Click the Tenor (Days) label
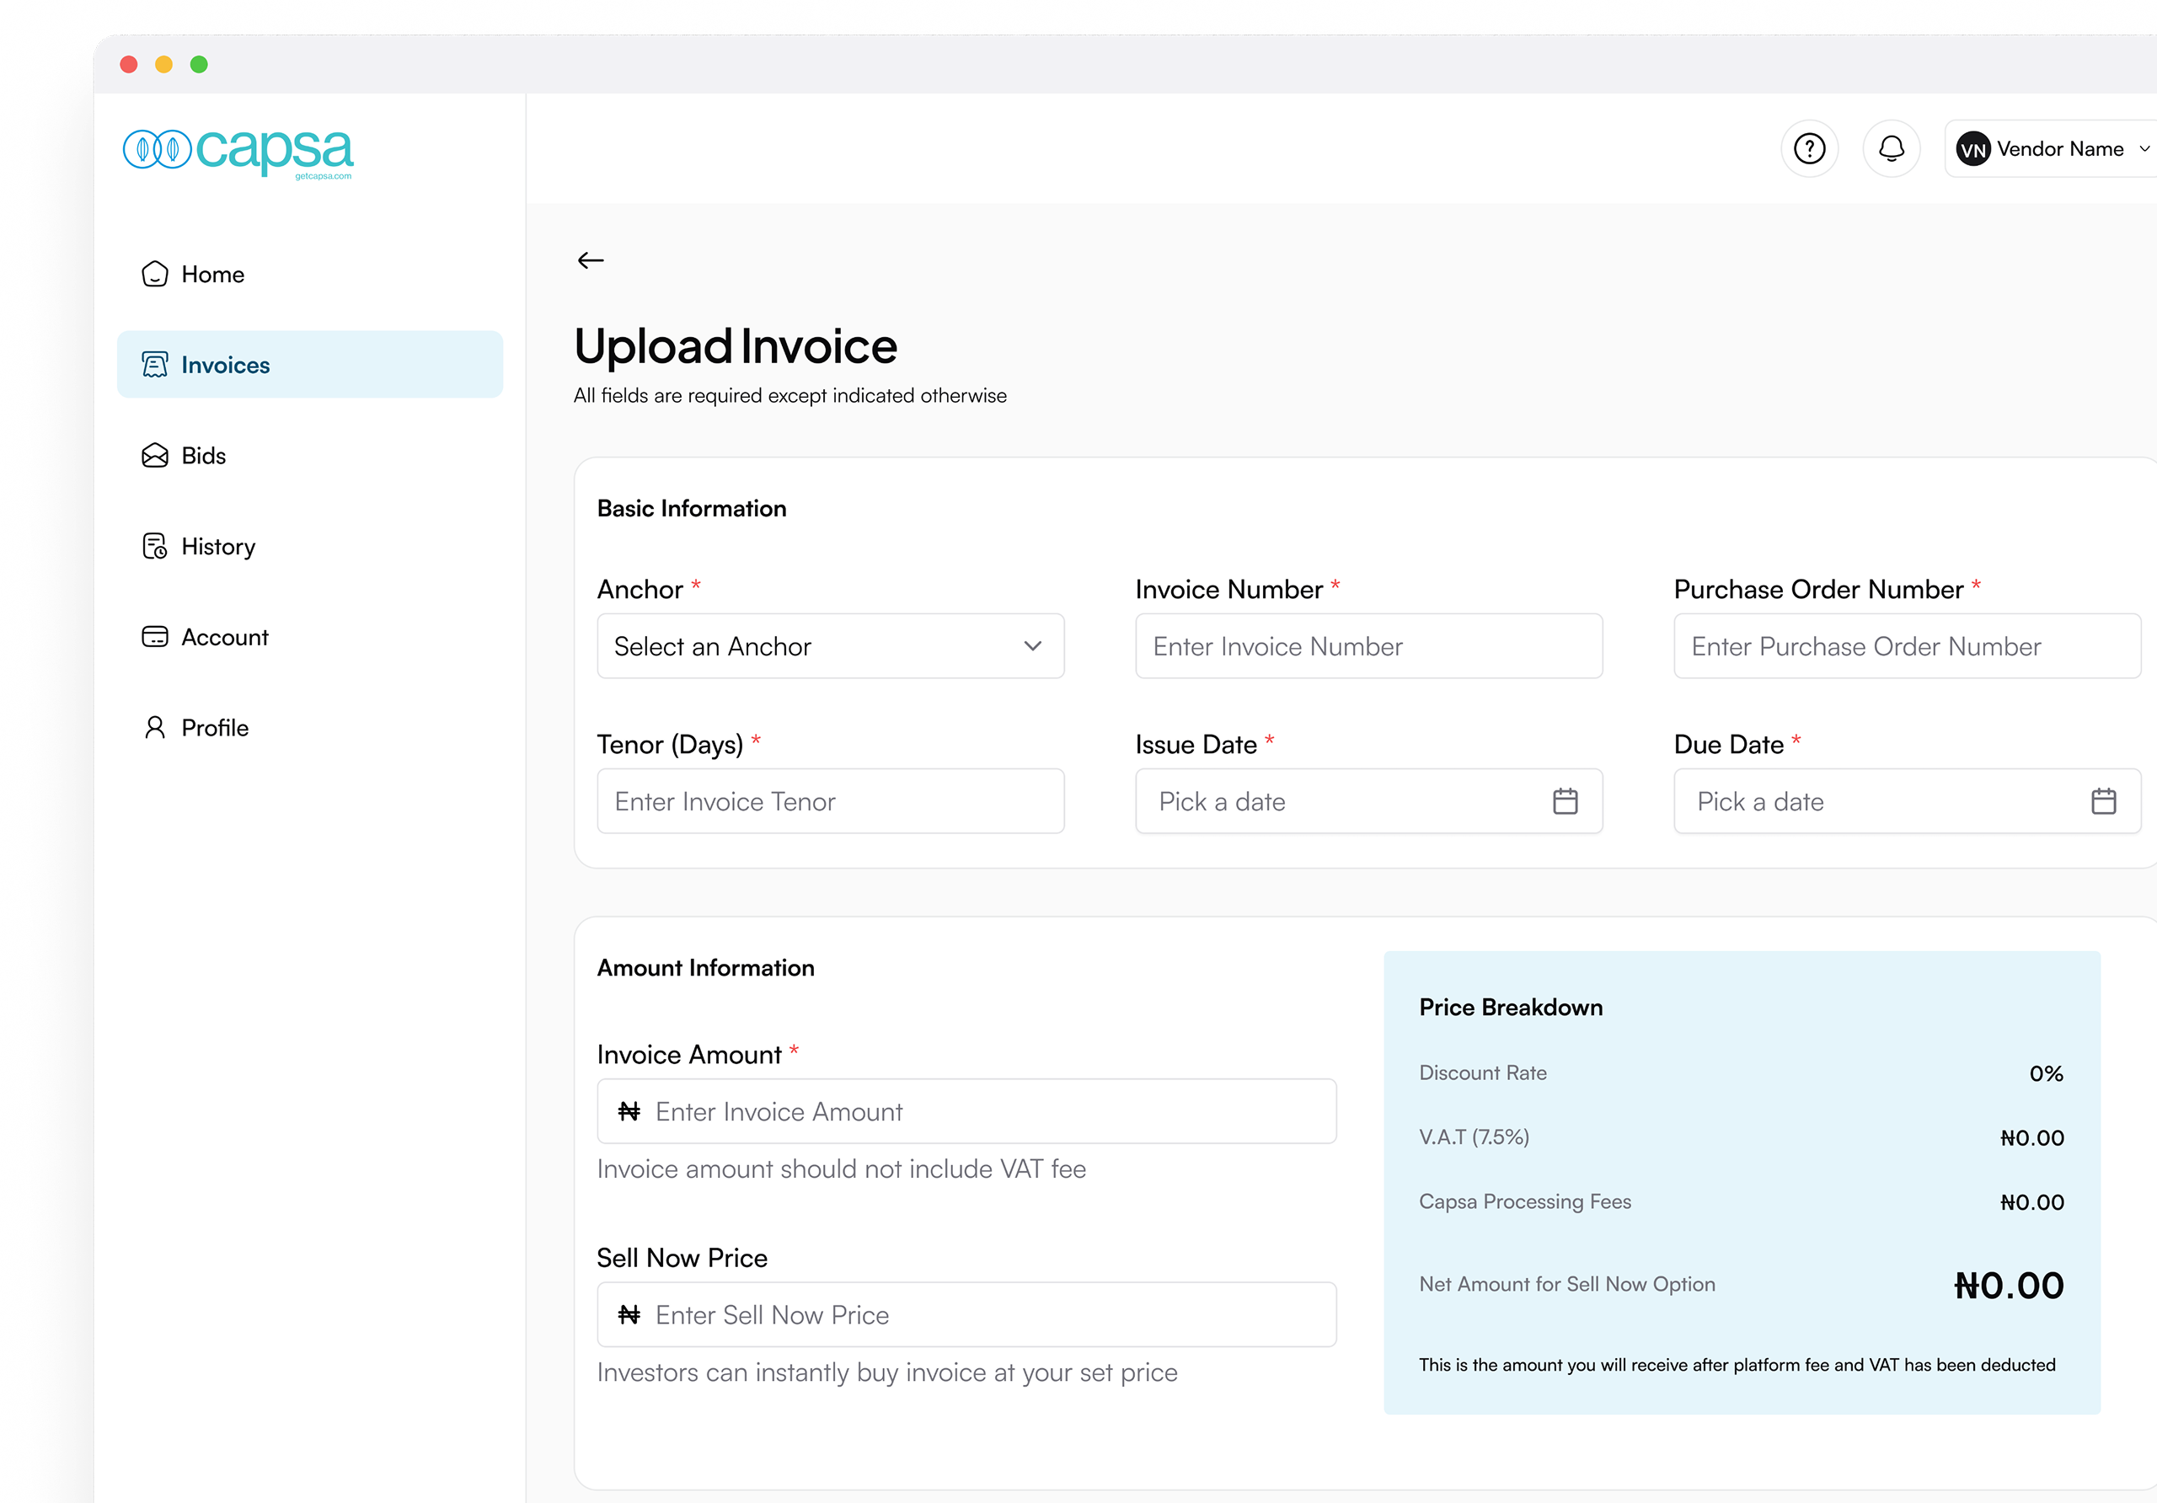The width and height of the screenshot is (2157, 1503). point(670,745)
